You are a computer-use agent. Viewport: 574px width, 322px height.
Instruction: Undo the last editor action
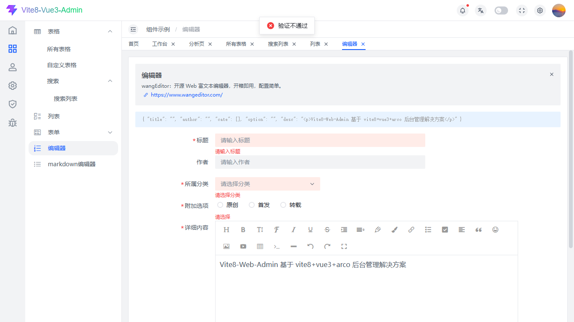[x=311, y=246]
